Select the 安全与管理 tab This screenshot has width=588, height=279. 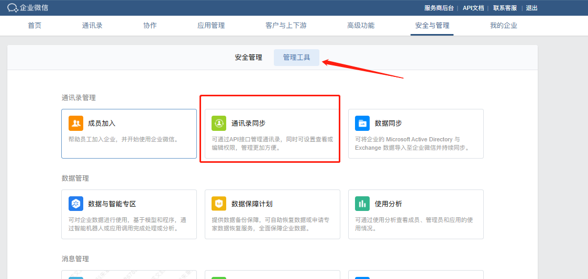click(x=432, y=26)
